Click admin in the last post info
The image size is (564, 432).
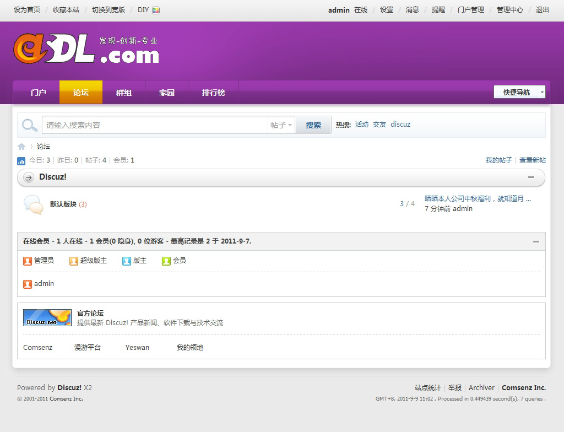[x=463, y=209]
